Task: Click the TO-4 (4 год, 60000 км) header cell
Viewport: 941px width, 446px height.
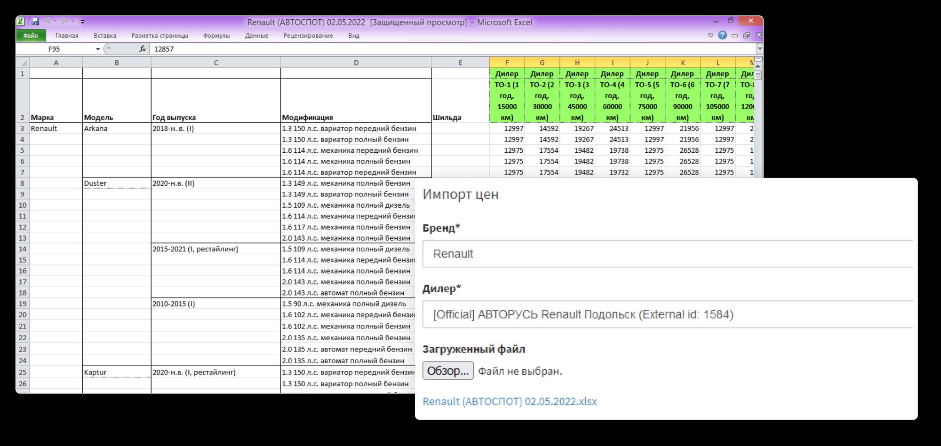Action: pos(612,101)
